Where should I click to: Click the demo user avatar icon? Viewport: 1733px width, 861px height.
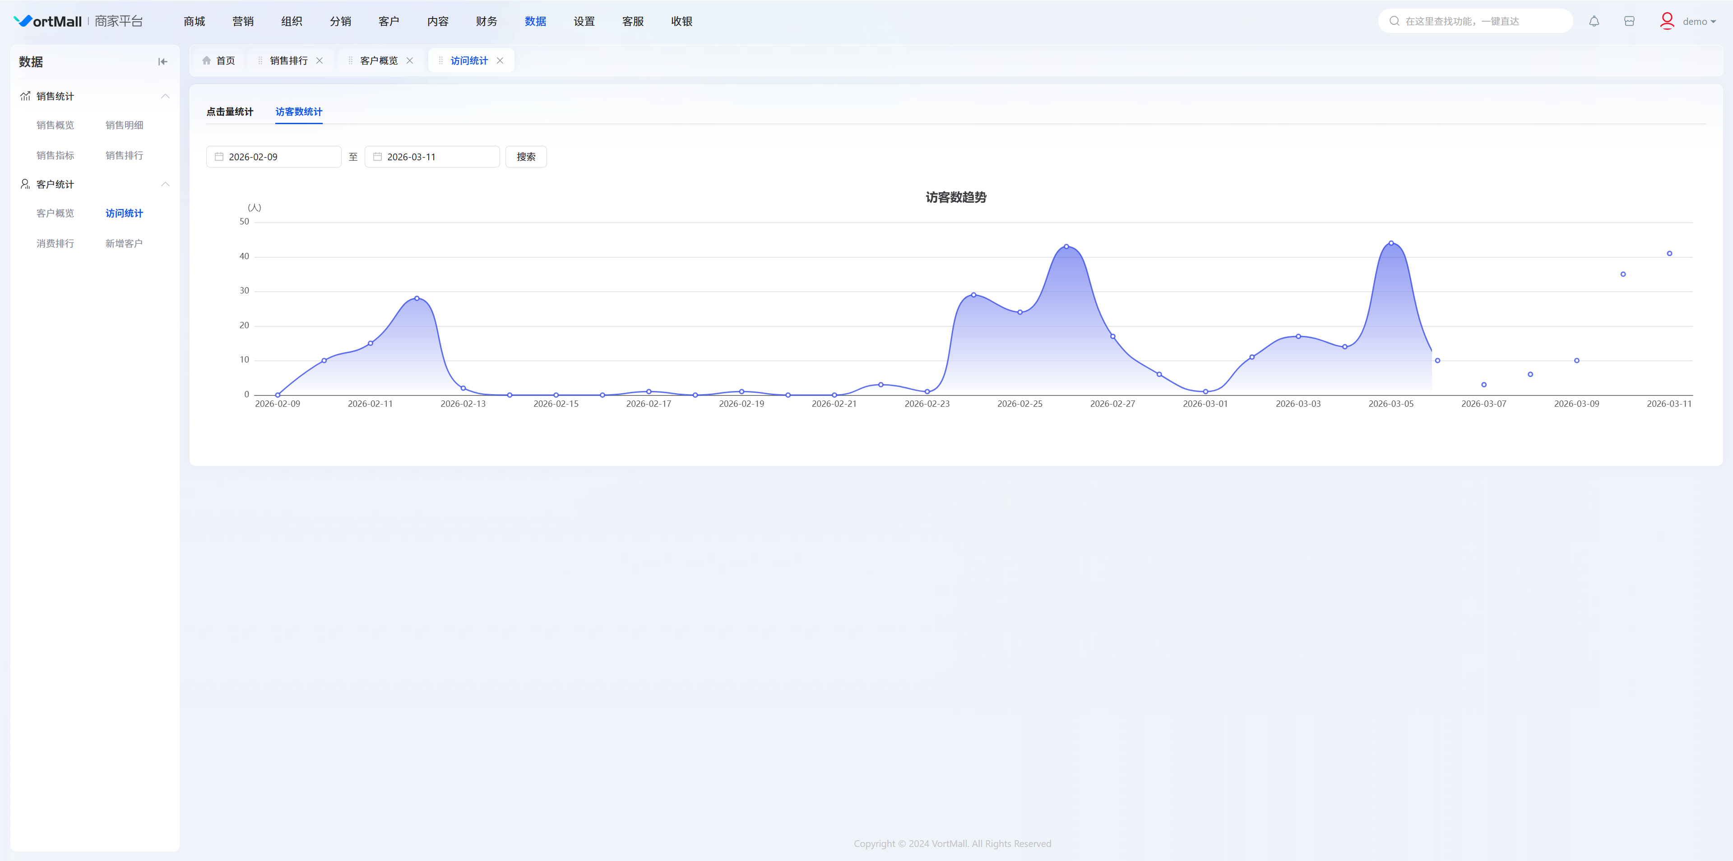[1666, 22]
